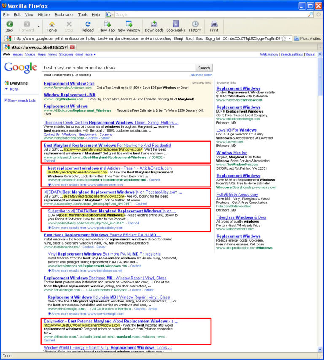Go to Home via house icon

coord(52,24)
